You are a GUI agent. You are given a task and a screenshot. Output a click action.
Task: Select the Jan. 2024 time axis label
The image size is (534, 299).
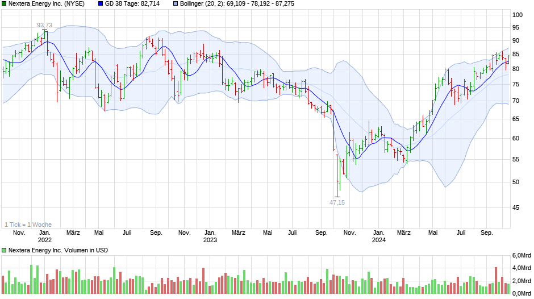pos(378,236)
